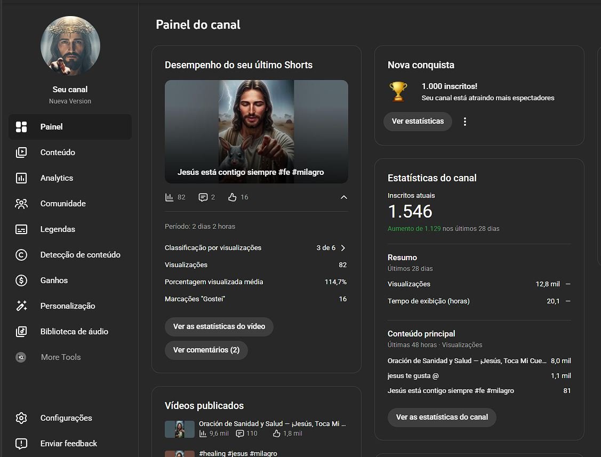Screen dimensions: 601x457
Task: Click the Nueva Version channel name
Action: tap(70, 101)
